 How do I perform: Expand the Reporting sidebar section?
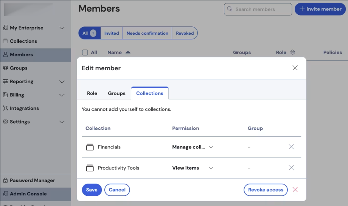(x=62, y=82)
